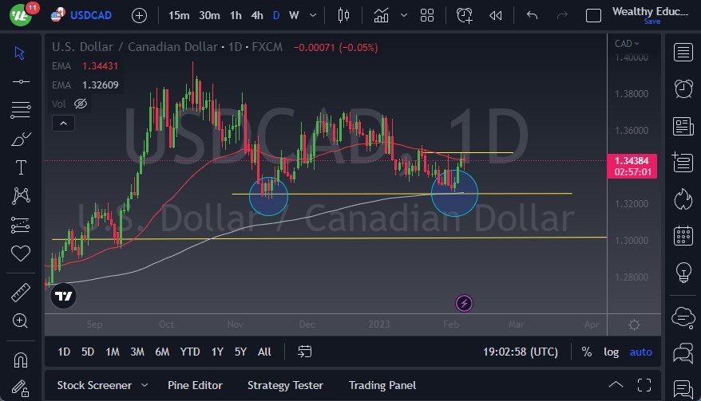Open the news panel
The width and height of the screenshot is (701, 401).
click(683, 126)
